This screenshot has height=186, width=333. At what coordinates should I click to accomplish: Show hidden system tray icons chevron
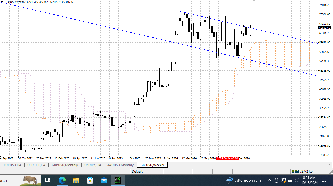270,181
